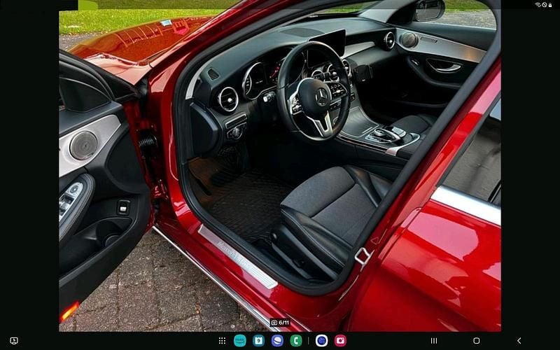The image size is (560, 350).
Task: Open the app drawer grid icon
Action: pyautogui.click(x=222, y=341)
